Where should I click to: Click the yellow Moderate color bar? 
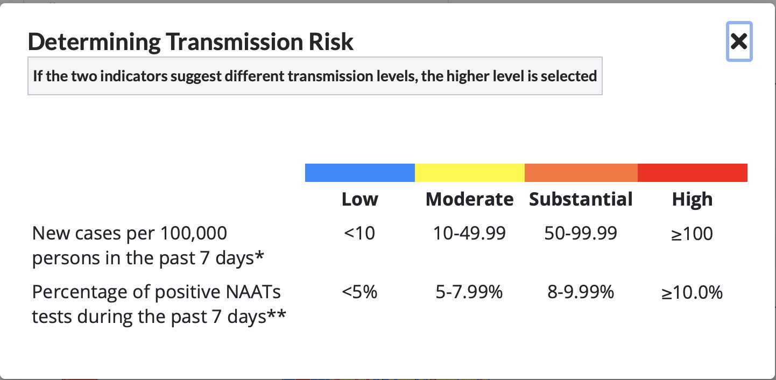469,173
